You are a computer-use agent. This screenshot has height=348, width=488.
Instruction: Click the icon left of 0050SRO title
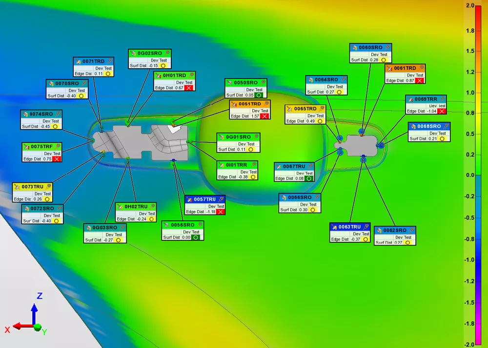point(230,83)
